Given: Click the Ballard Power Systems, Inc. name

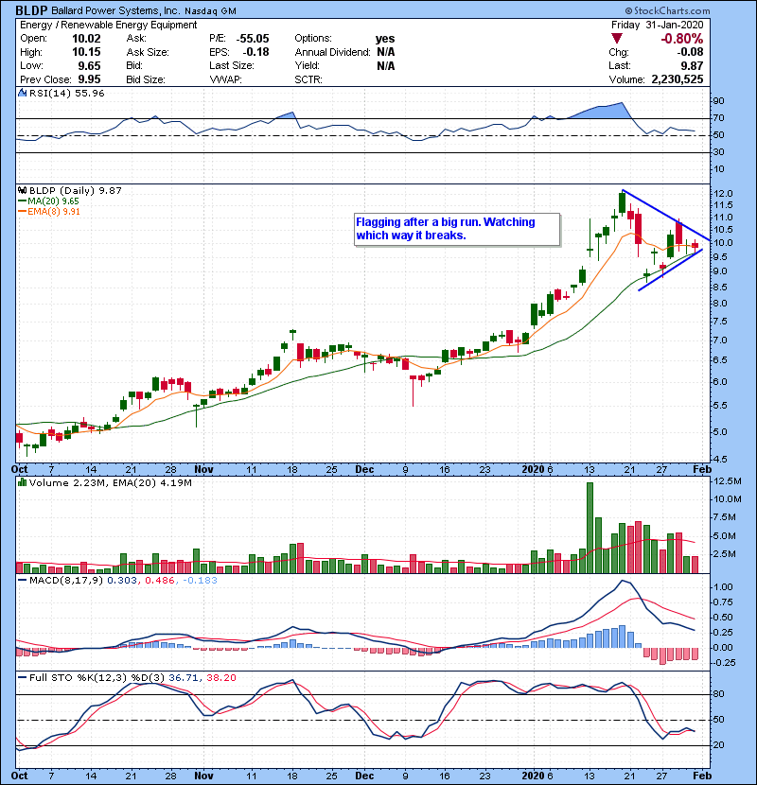Looking at the screenshot, I should [116, 10].
